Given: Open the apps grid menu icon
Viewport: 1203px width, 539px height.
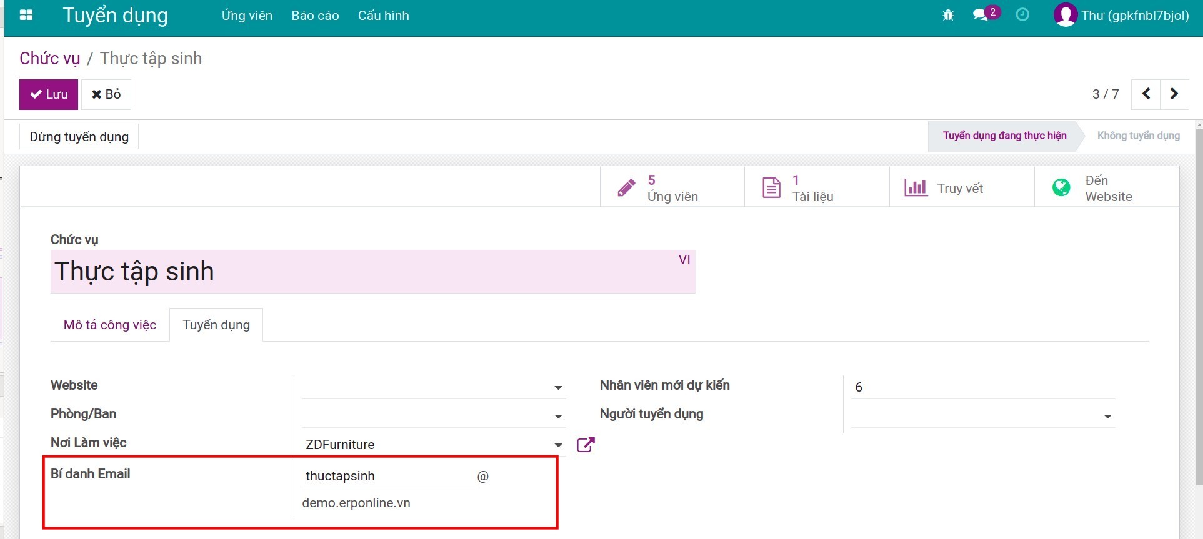Looking at the screenshot, I should pos(26,15).
